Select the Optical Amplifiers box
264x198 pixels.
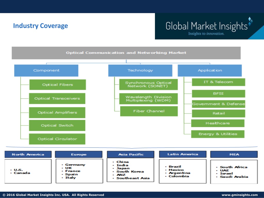[x=57, y=113]
